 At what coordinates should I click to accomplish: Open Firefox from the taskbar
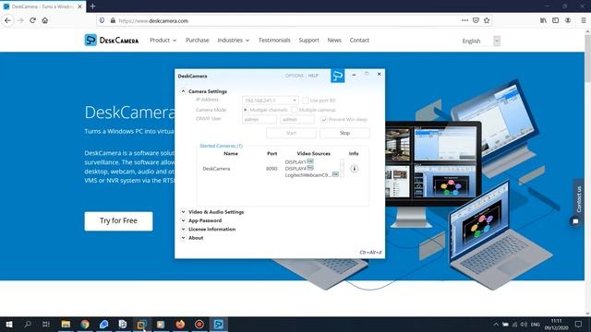pyautogui.click(x=180, y=324)
